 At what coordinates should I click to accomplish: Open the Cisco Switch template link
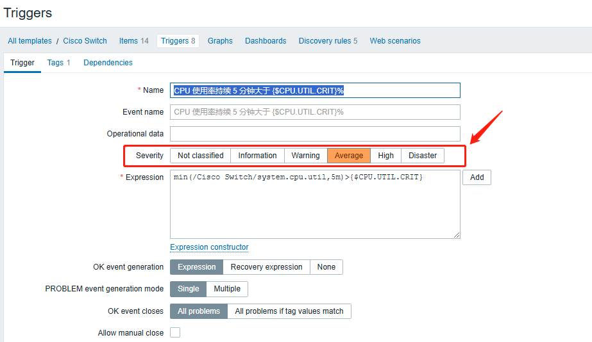pyautogui.click(x=85, y=41)
